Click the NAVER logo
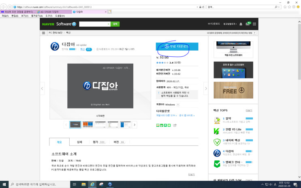The image size is (301, 188). (x=48, y=24)
